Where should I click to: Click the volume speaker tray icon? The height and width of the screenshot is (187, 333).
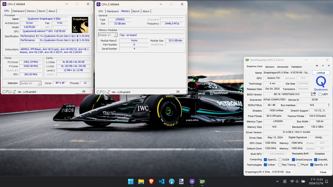coord(298,181)
